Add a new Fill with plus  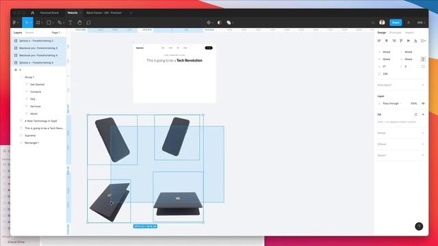[x=423, y=114]
